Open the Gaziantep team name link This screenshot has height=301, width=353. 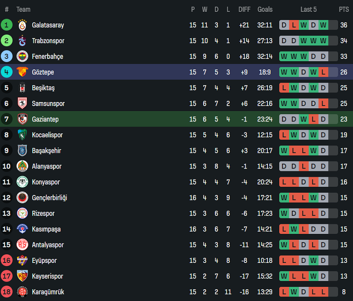tap(45, 119)
